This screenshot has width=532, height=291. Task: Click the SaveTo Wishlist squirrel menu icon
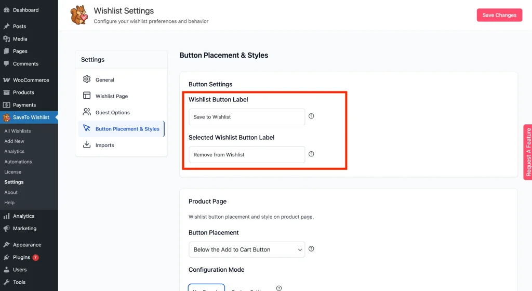[x=6, y=117]
